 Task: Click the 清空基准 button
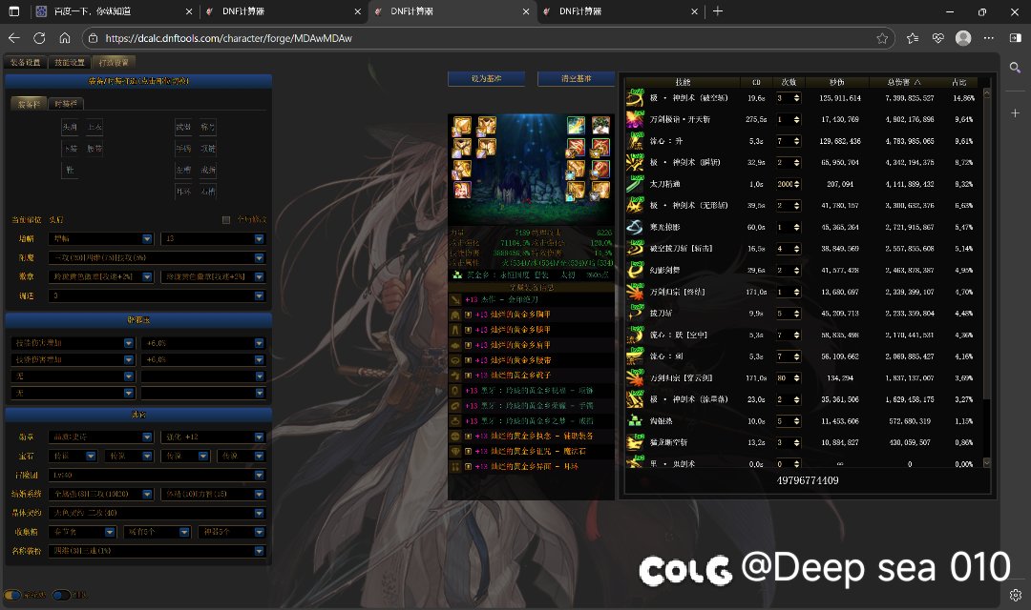pos(576,79)
